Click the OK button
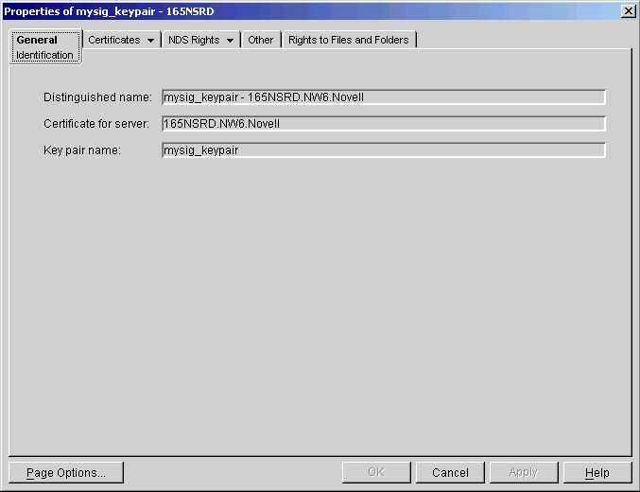The width and height of the screenshot is (640, 492). [x=376, y=473]
